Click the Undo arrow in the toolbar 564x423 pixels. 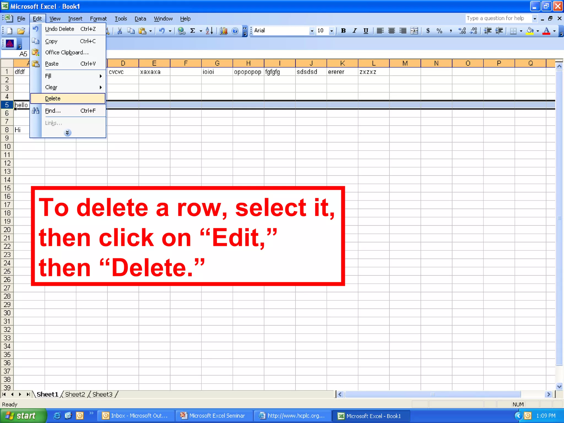(162, 31)
